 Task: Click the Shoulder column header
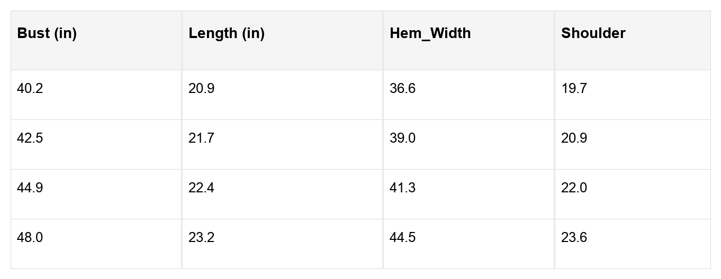pyautogui.click(x=593, y=33)
